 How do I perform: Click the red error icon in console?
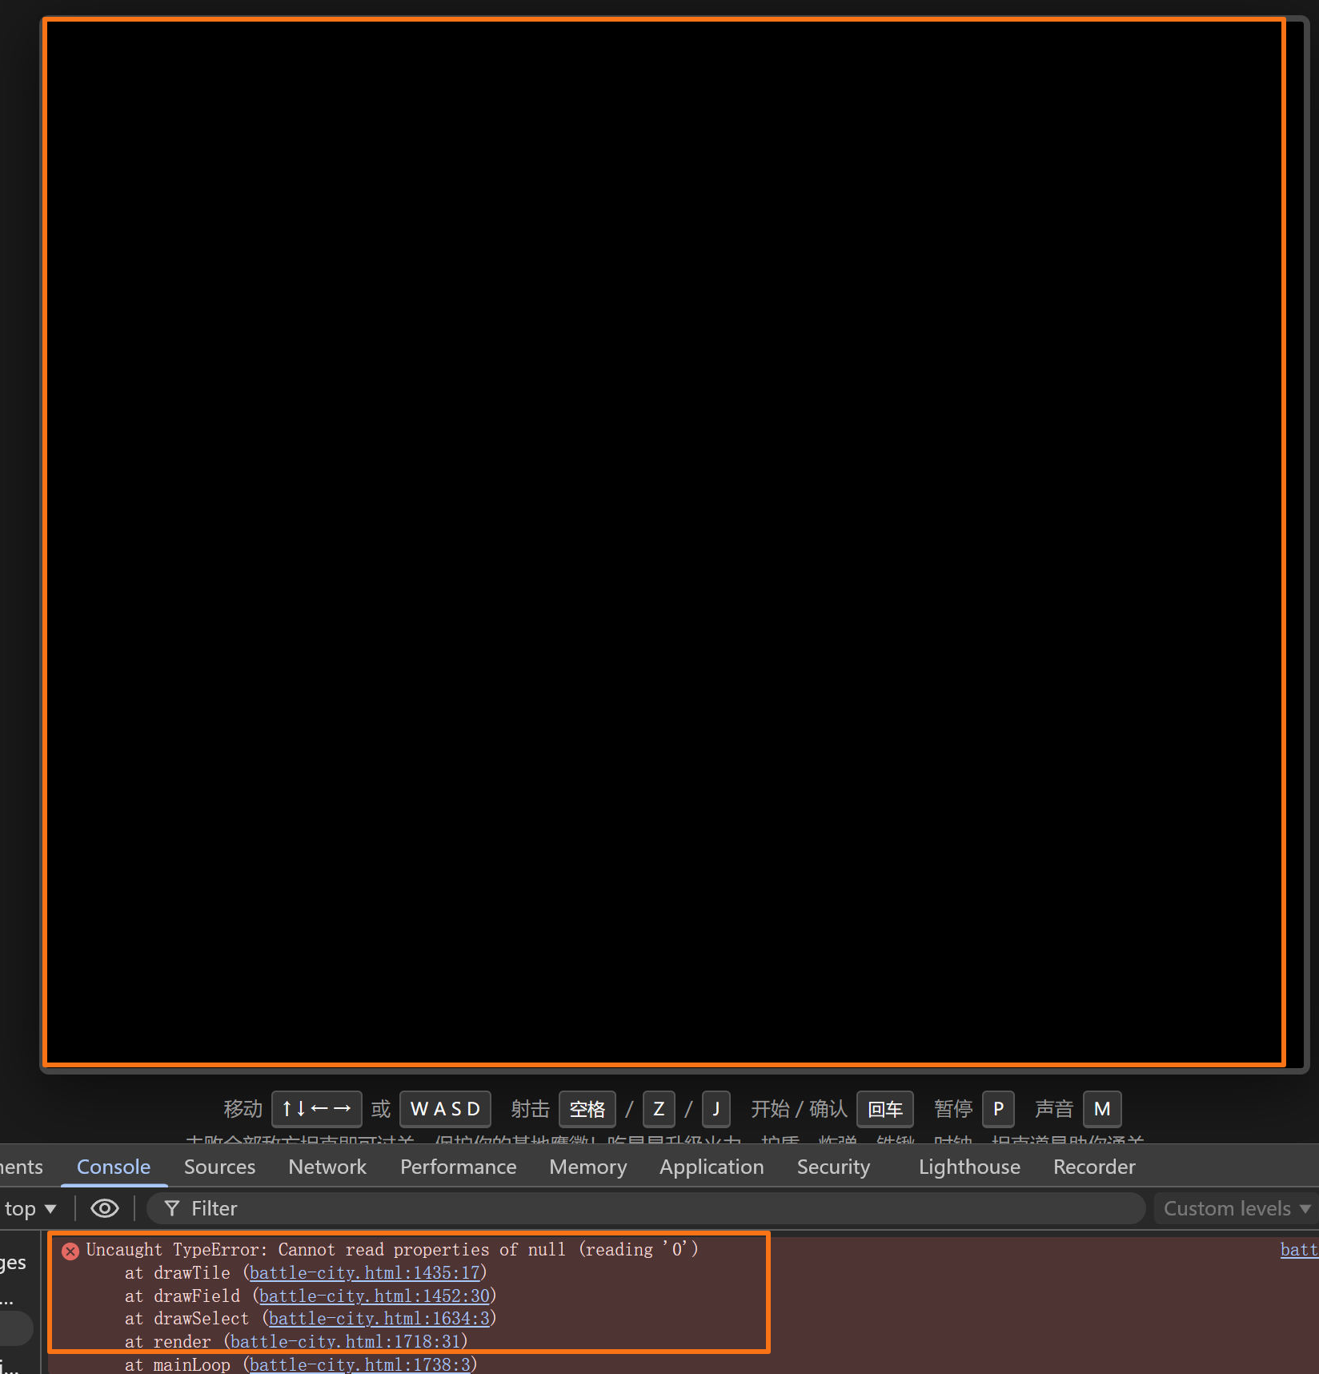(x=70, y=1251)
